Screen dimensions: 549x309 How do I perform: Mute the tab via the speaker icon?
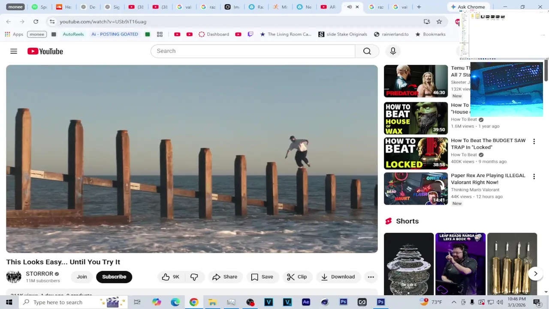click(x=349, y=7)
